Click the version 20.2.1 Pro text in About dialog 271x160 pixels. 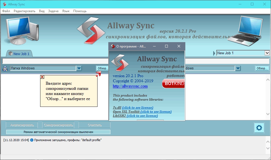[128, 76]
